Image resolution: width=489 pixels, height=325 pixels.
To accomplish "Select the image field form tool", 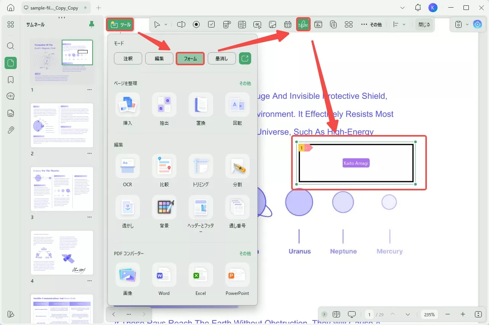I will [273, 24].
